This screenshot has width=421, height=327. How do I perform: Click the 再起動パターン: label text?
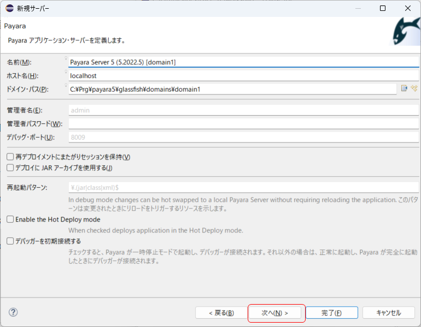pyautogui.click(x=27, y=187)
